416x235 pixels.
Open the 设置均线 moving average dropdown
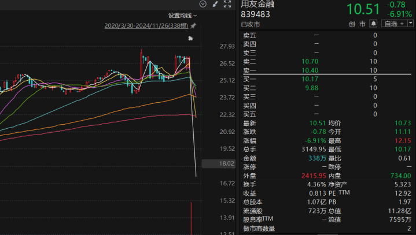182,16
